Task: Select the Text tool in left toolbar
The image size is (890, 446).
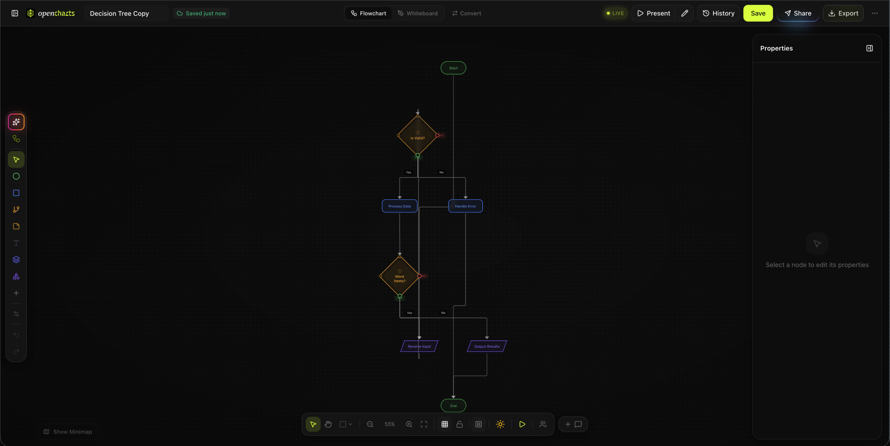Action: point(16,243)
